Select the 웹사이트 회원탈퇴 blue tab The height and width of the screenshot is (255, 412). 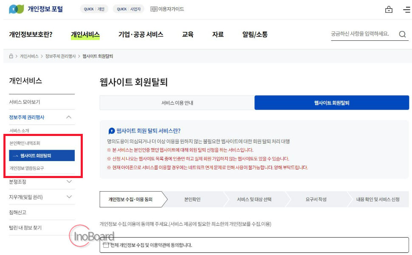pyautogui.click(x=332, y=103)
